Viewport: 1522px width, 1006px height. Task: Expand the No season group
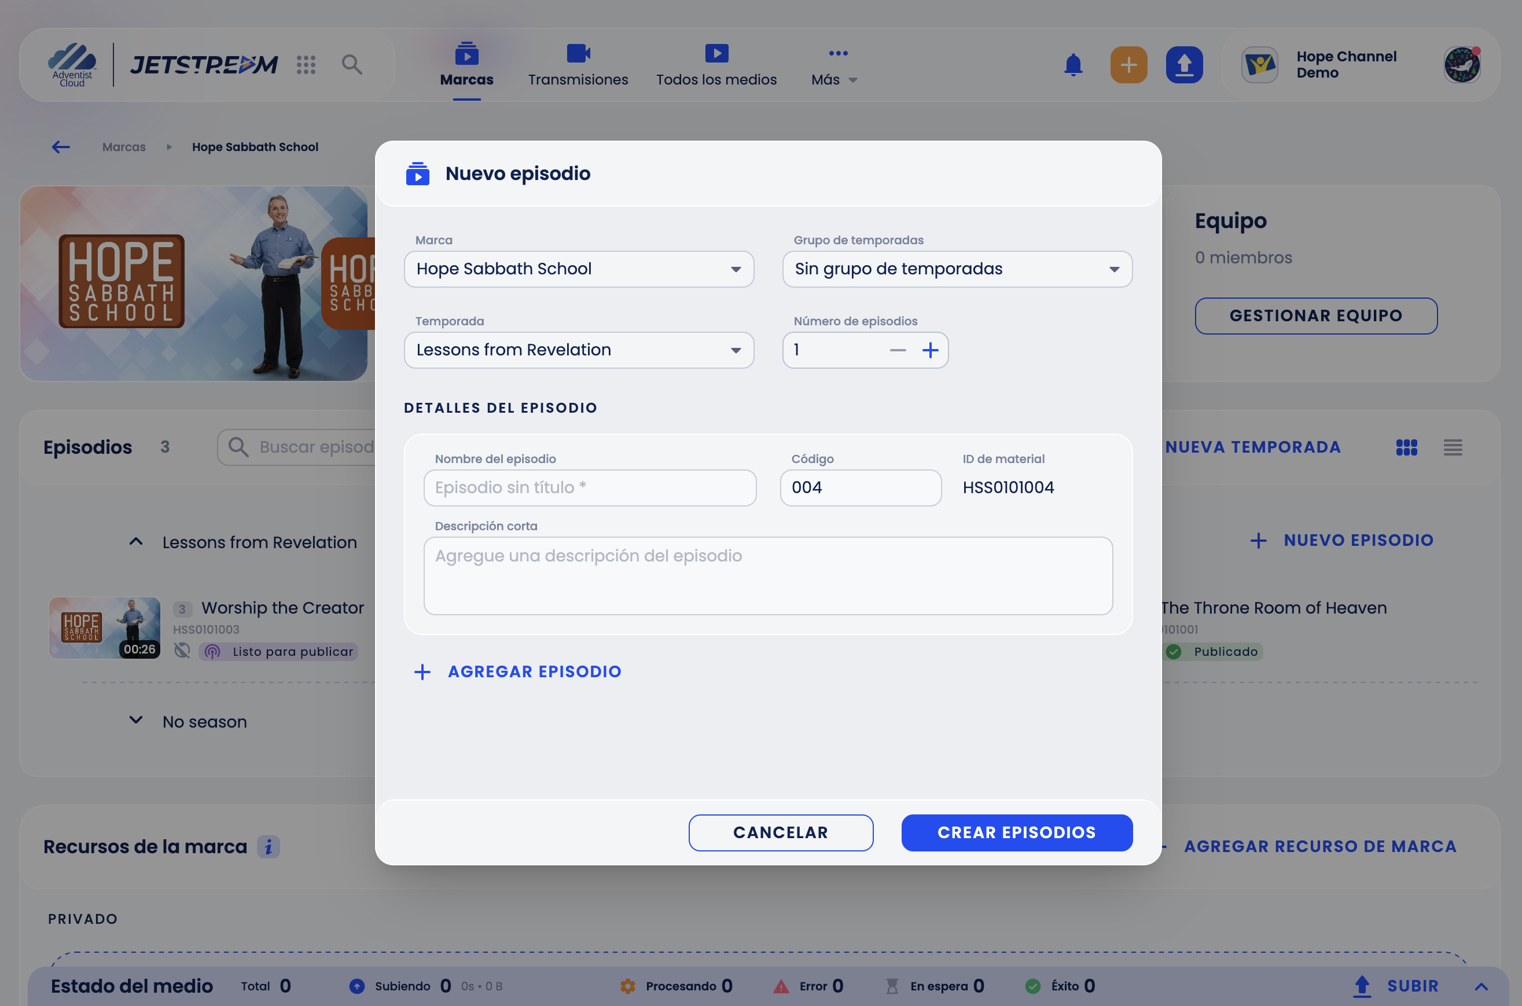pyautogui.click(x=136, y=721)
